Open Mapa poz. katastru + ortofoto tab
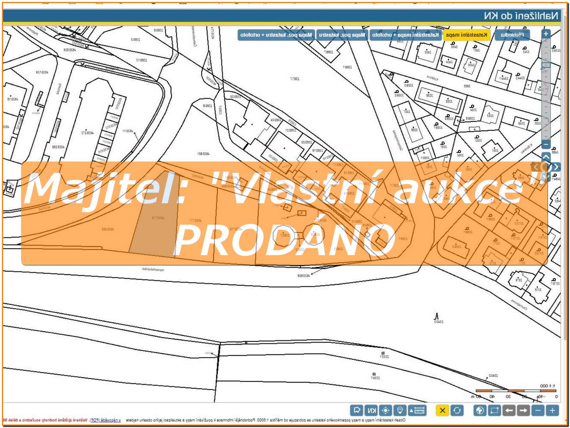The image size is (570, 428). pos(276,35)
